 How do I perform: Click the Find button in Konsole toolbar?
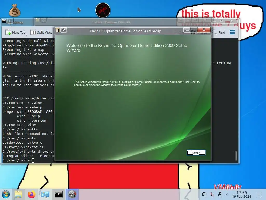pos(219,32)
